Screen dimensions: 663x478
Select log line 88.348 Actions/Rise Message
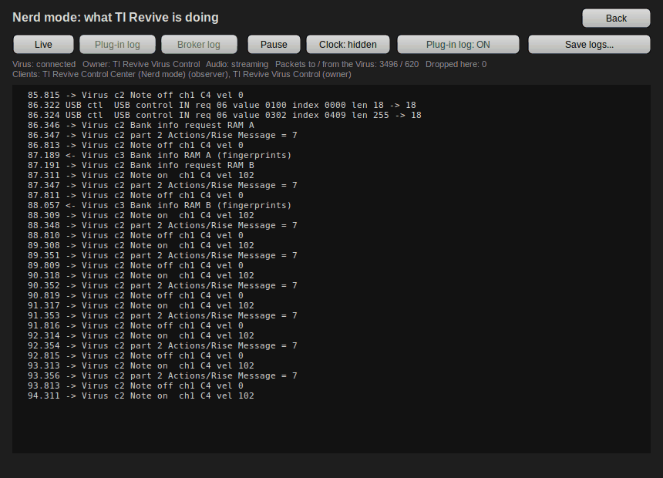click(163, 225)
